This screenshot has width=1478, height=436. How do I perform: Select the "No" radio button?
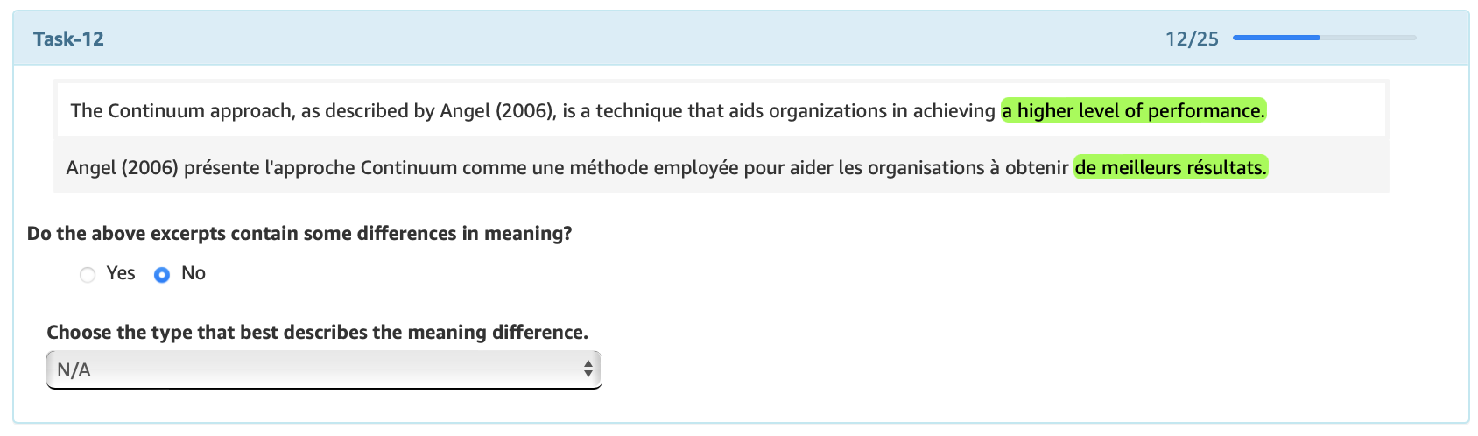pos(162,275)
